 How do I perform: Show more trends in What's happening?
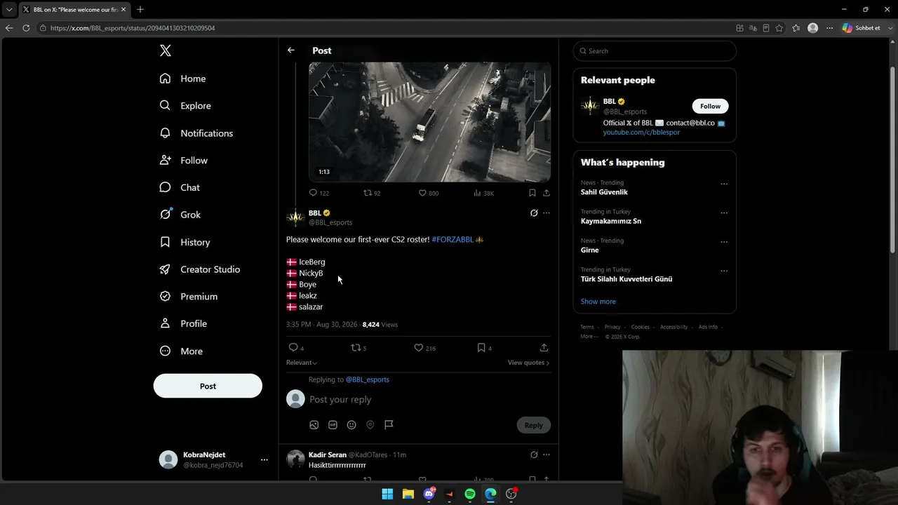tap(598, 302)
